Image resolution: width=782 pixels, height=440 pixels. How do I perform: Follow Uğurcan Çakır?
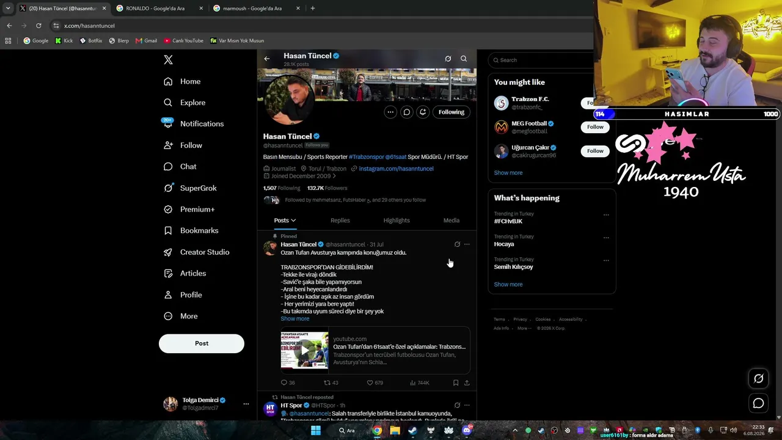coord(595,151)
